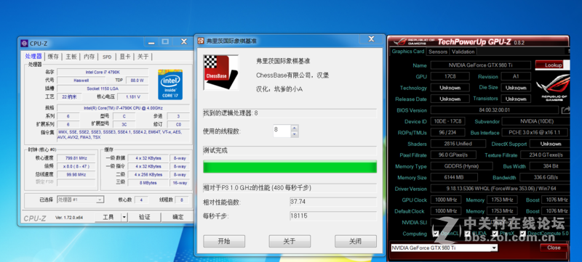Click the 336.6 GB/s bandwidth field

[x=544, y=177]
